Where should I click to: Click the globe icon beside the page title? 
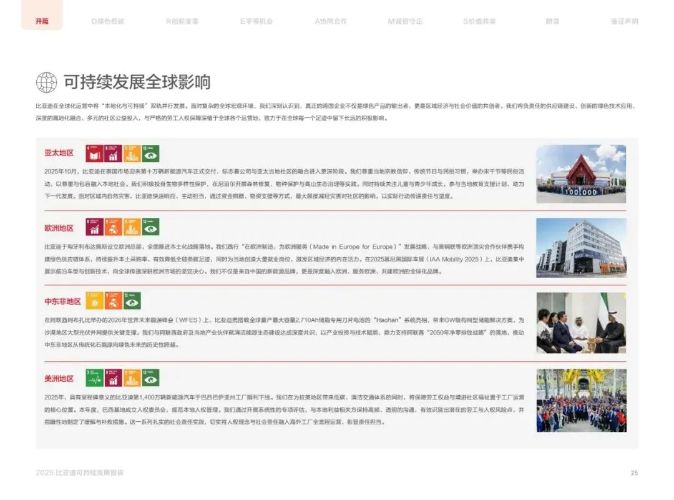pyautogui.click(x=46, y=82)
